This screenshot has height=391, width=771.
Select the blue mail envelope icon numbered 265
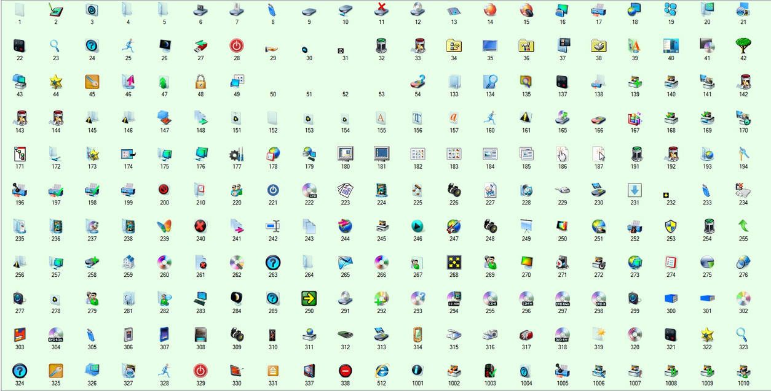(x=345, y=263)
